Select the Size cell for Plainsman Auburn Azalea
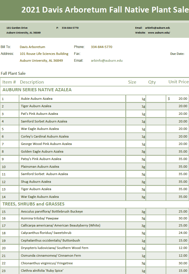189x274 pixels. tap(136, 167)
